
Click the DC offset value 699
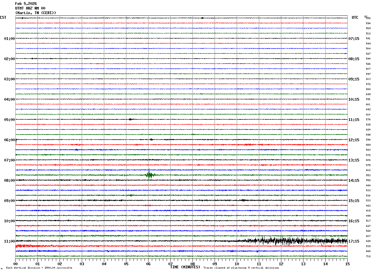[x=368, y=94]
